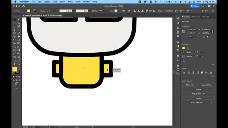
Task: Select the Scale tool
Action: [x=19, y=40]
